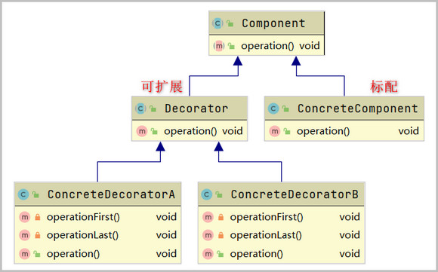
Task: Click the red 标配 annotation label
Action: (x=384, y=87)
